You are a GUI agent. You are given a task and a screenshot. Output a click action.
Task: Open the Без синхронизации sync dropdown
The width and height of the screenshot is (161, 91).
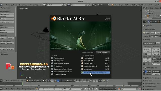108,89
